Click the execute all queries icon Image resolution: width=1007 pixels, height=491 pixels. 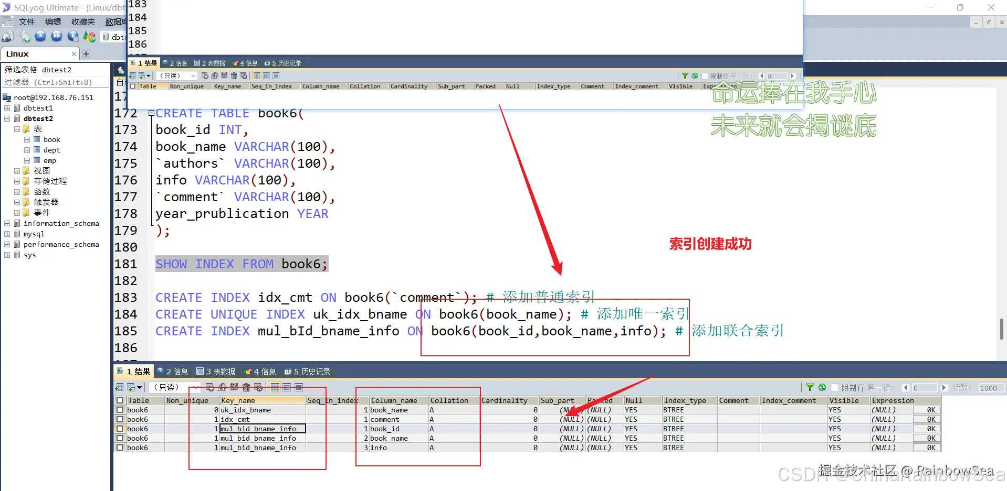(57, 36)
